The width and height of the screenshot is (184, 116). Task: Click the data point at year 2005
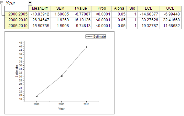(x=62, y=76)
